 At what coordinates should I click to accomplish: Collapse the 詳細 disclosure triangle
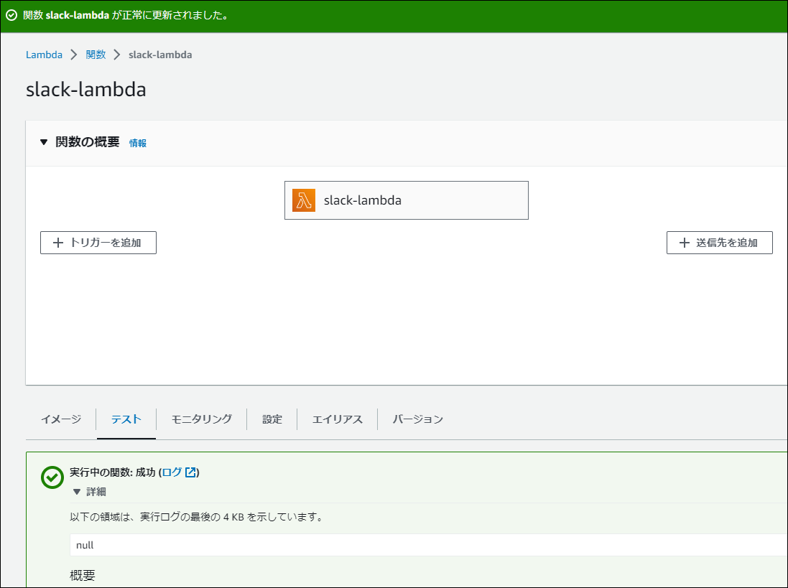coord(77,492)
